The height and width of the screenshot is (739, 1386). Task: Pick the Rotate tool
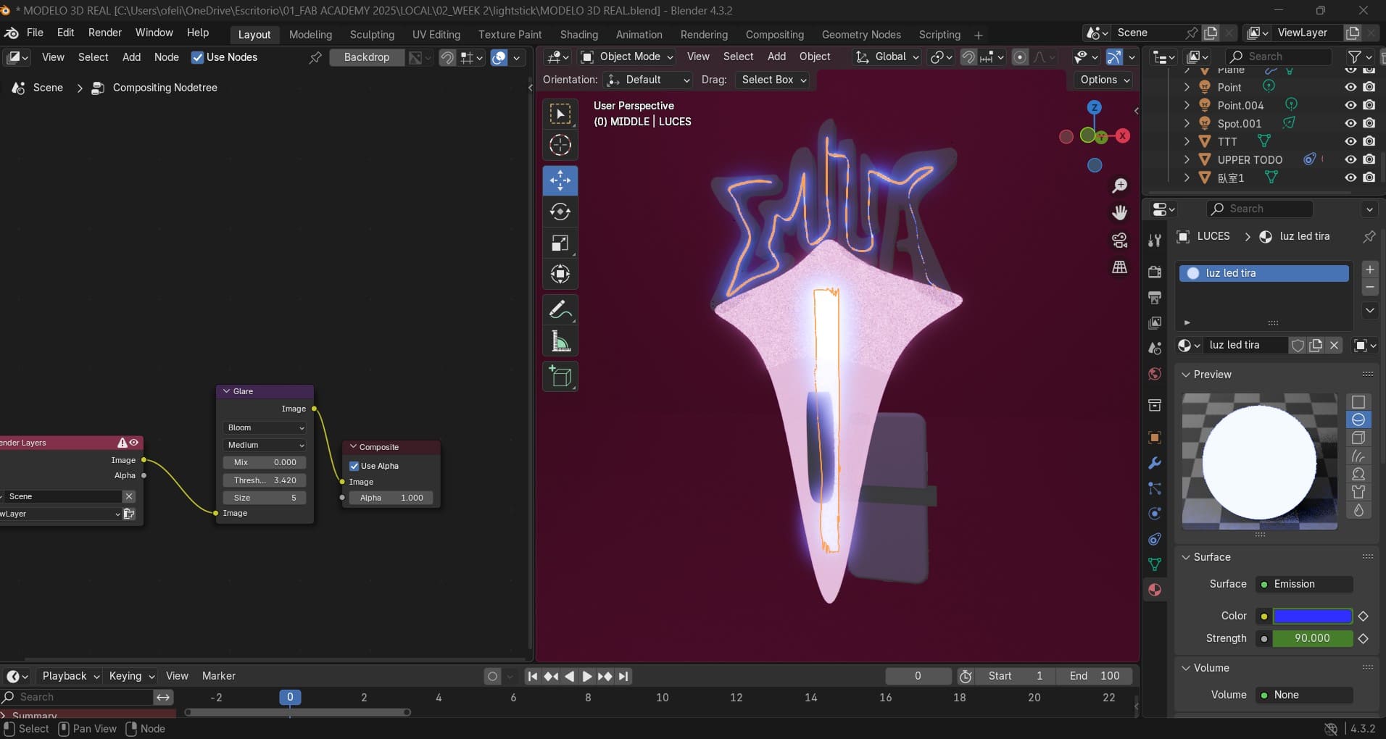point(560,212)
